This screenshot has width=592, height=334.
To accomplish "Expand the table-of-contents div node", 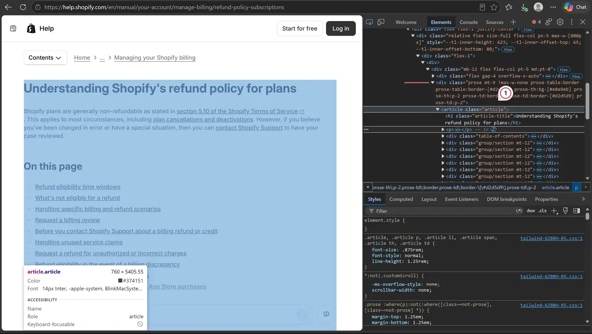I will point(443,136).
